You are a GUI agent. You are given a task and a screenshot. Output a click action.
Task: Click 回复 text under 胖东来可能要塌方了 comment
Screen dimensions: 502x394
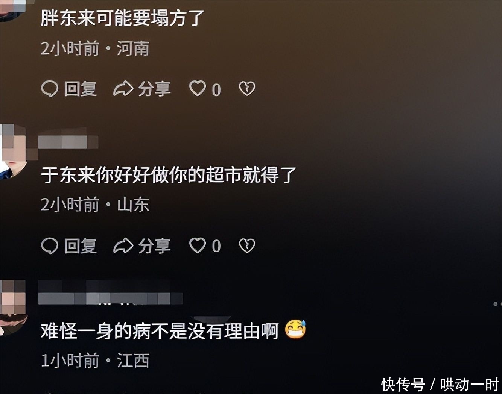80,89
